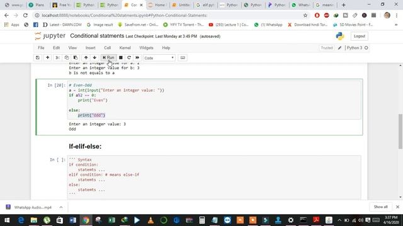Click the page vertical scrollbar thumb
Screen dimensions: 403x226
click(x=400, y=131)
